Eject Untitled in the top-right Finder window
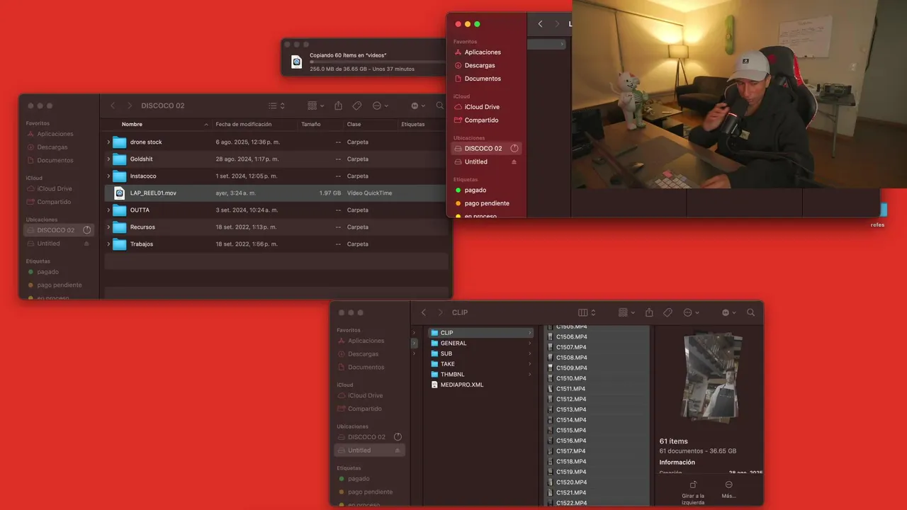Viewport: 907px width, 510px height. tap(514, 161)
